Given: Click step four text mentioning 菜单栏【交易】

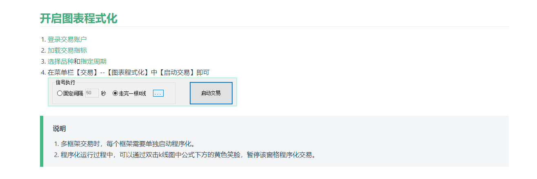Looking at the screenshot, I should [x=129, y=73].
